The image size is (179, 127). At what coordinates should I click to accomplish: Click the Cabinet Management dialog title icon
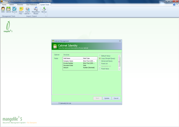(53, 41)
